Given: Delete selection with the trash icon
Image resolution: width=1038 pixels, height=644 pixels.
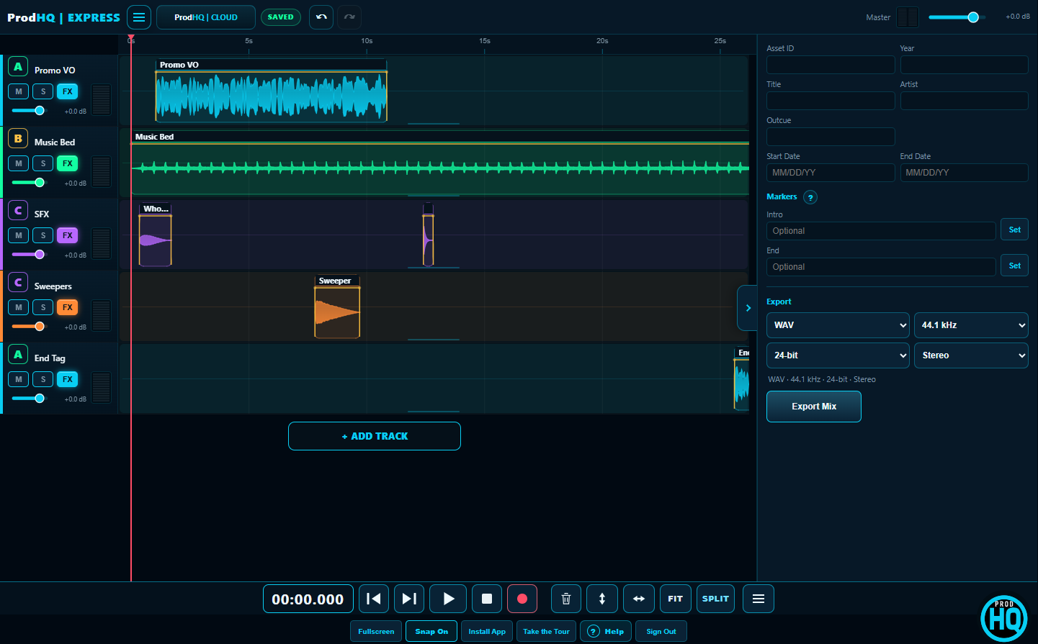Looking at the screenshot, I should pyautogui.click(x=566, y=599).
